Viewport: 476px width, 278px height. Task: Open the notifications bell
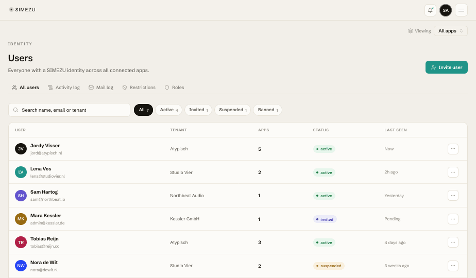click(430, 10)
